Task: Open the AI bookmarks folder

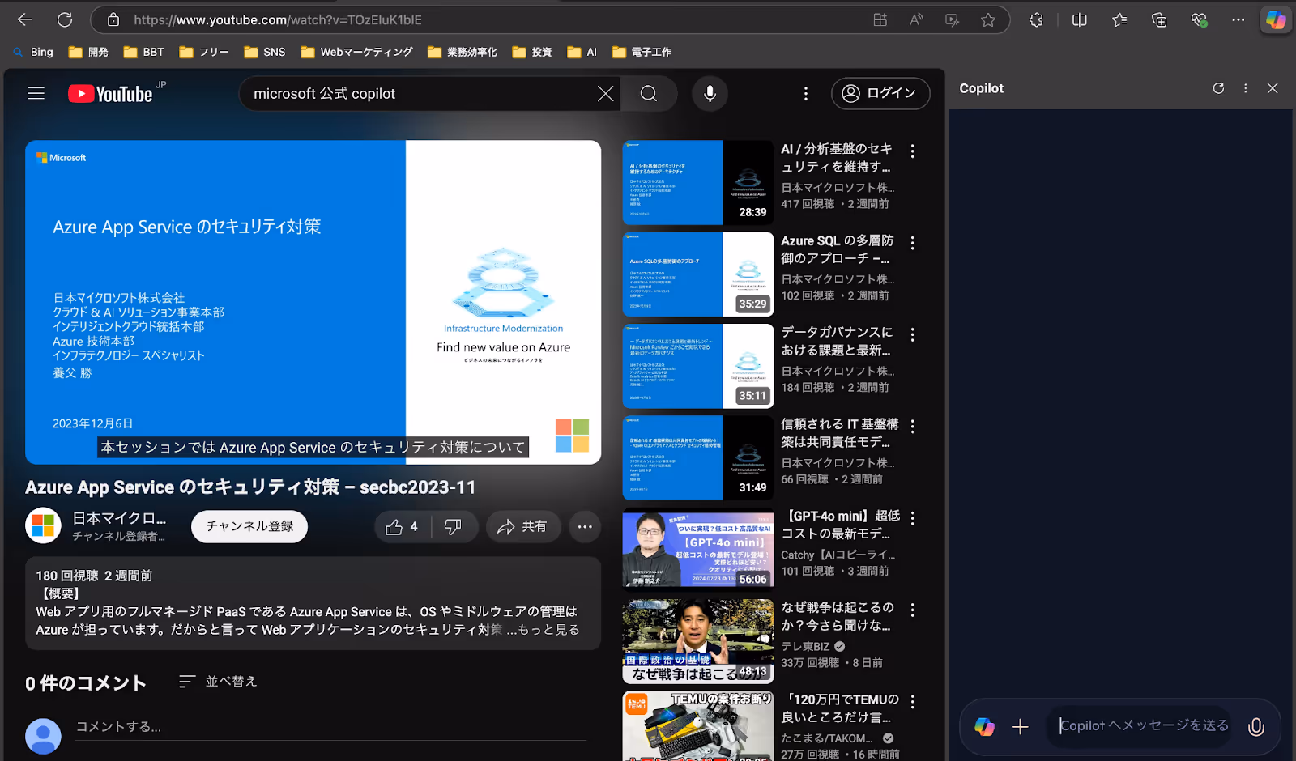Action: point(582,52)
